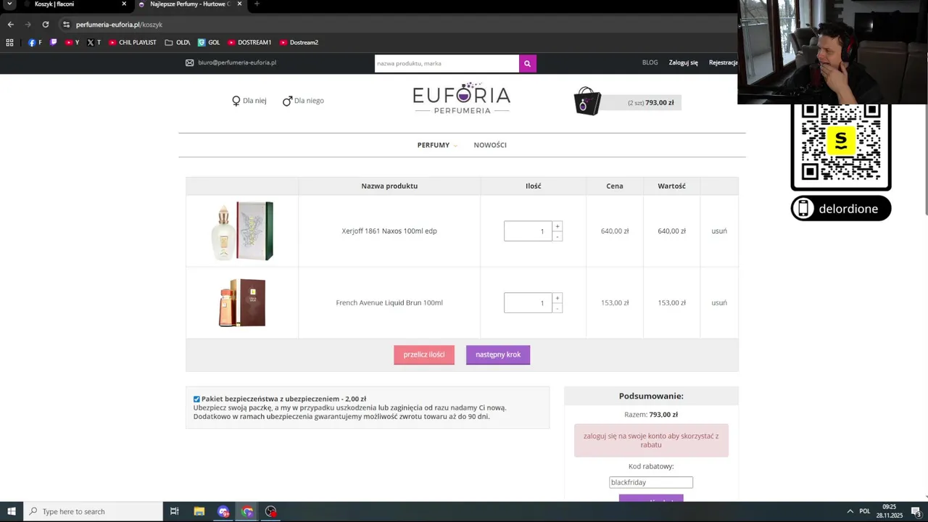Open the GOL bookmark

[x=209, y=43]
